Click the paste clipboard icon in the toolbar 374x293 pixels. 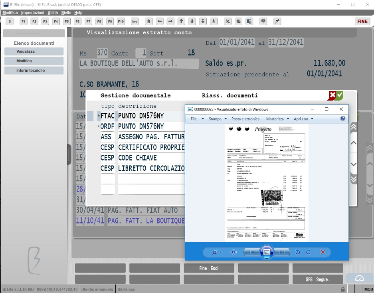tap(249, 22)
